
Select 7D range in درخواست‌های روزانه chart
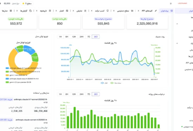point(89,94)
